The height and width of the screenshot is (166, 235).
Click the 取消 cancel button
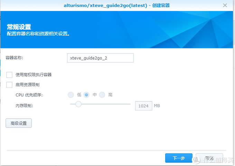[209, 158]
